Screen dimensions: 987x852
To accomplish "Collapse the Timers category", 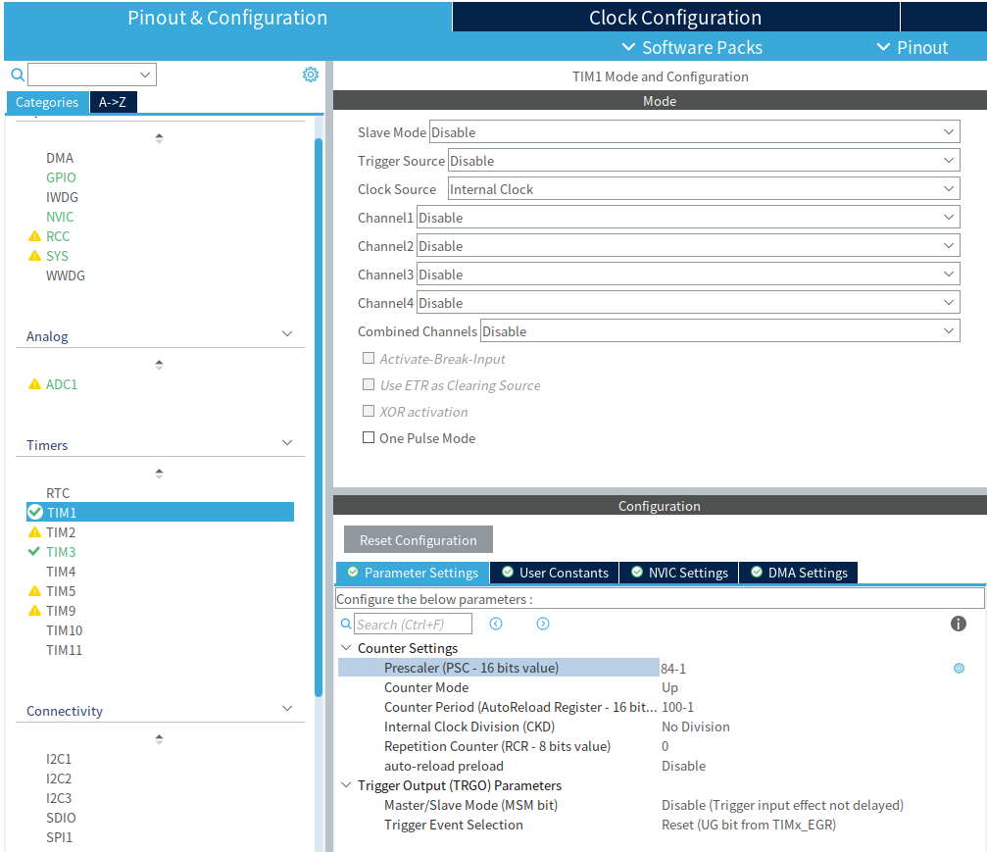I will point(287,443).
